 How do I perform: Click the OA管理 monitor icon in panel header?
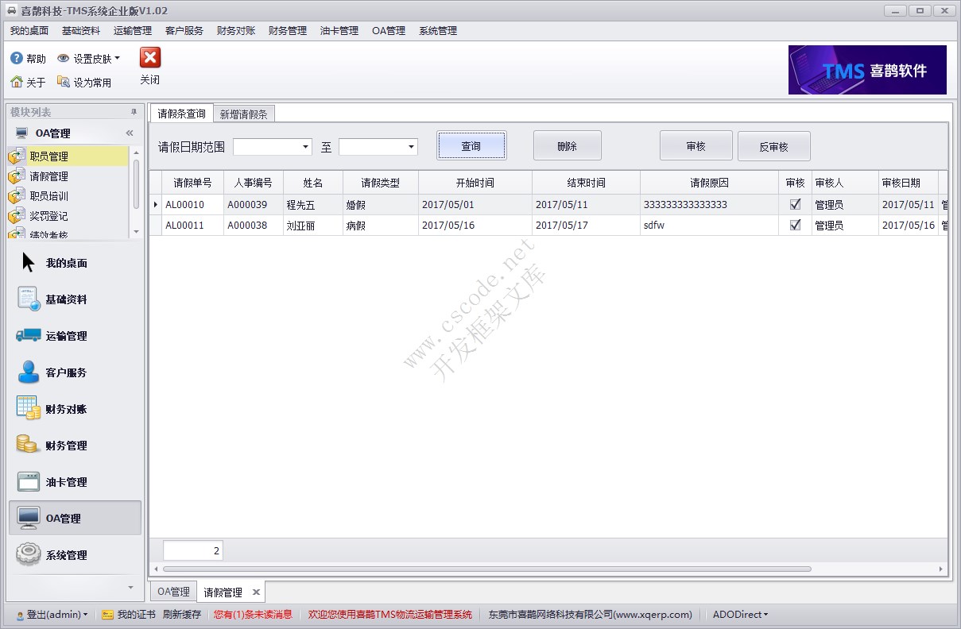(22, 133)
